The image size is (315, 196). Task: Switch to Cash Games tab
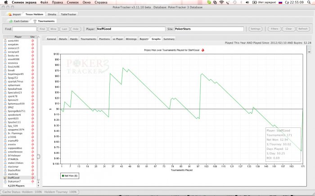click(19, 21)
